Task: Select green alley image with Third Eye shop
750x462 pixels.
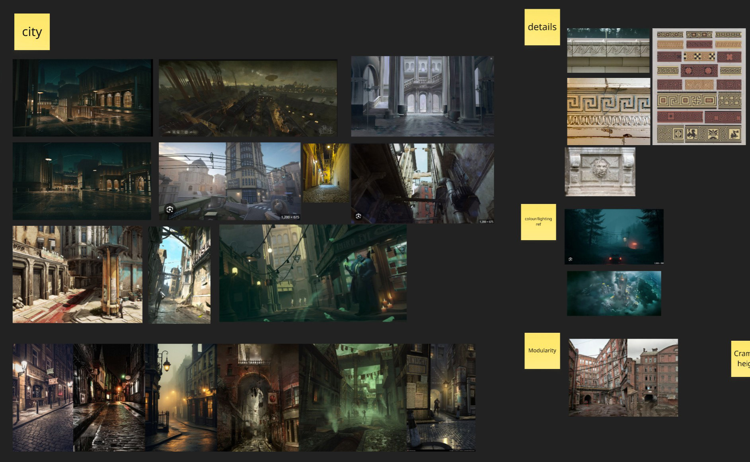Action: (x=313, y=273)
